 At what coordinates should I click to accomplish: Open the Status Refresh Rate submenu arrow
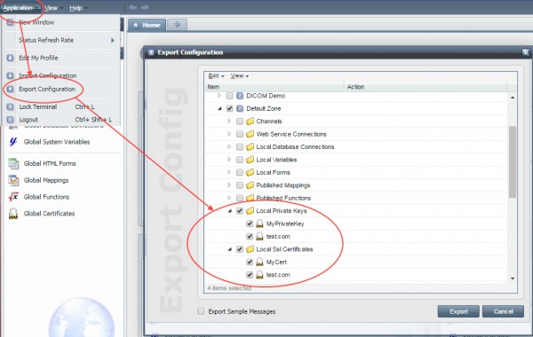pos(113,41)
